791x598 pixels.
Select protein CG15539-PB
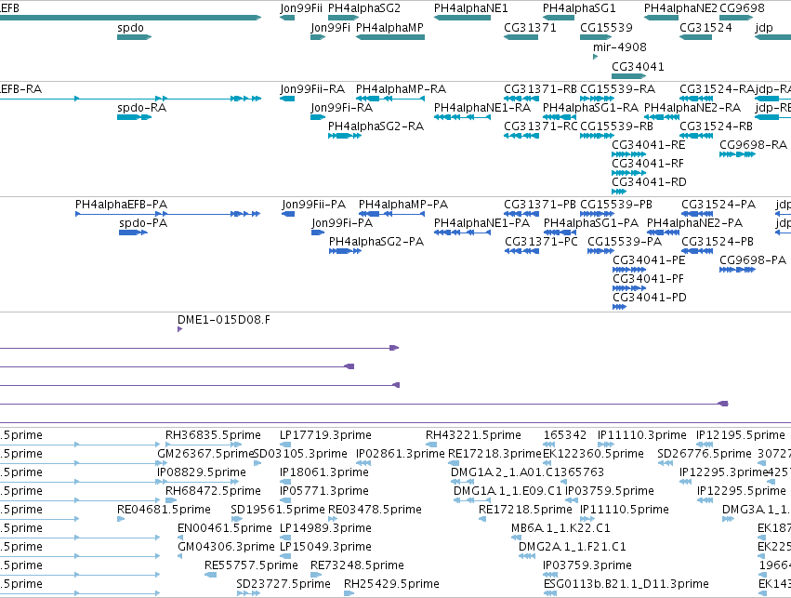(x=598, y=214)
